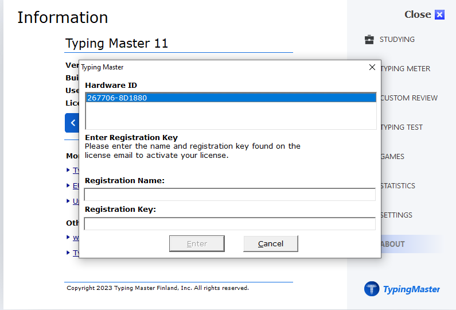Click the blue X icon beside Close
Viewport: 456px width, 310px height.
point(439,15)
